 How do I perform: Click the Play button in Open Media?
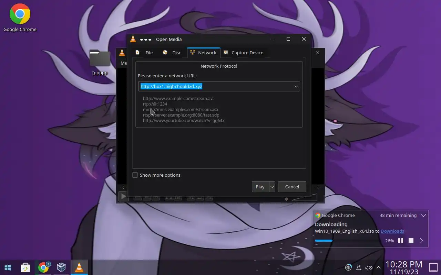coord(260,187)
